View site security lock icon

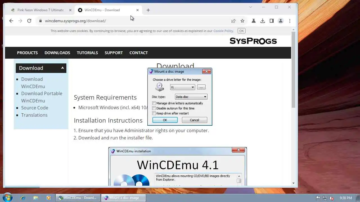click(40, 21)
